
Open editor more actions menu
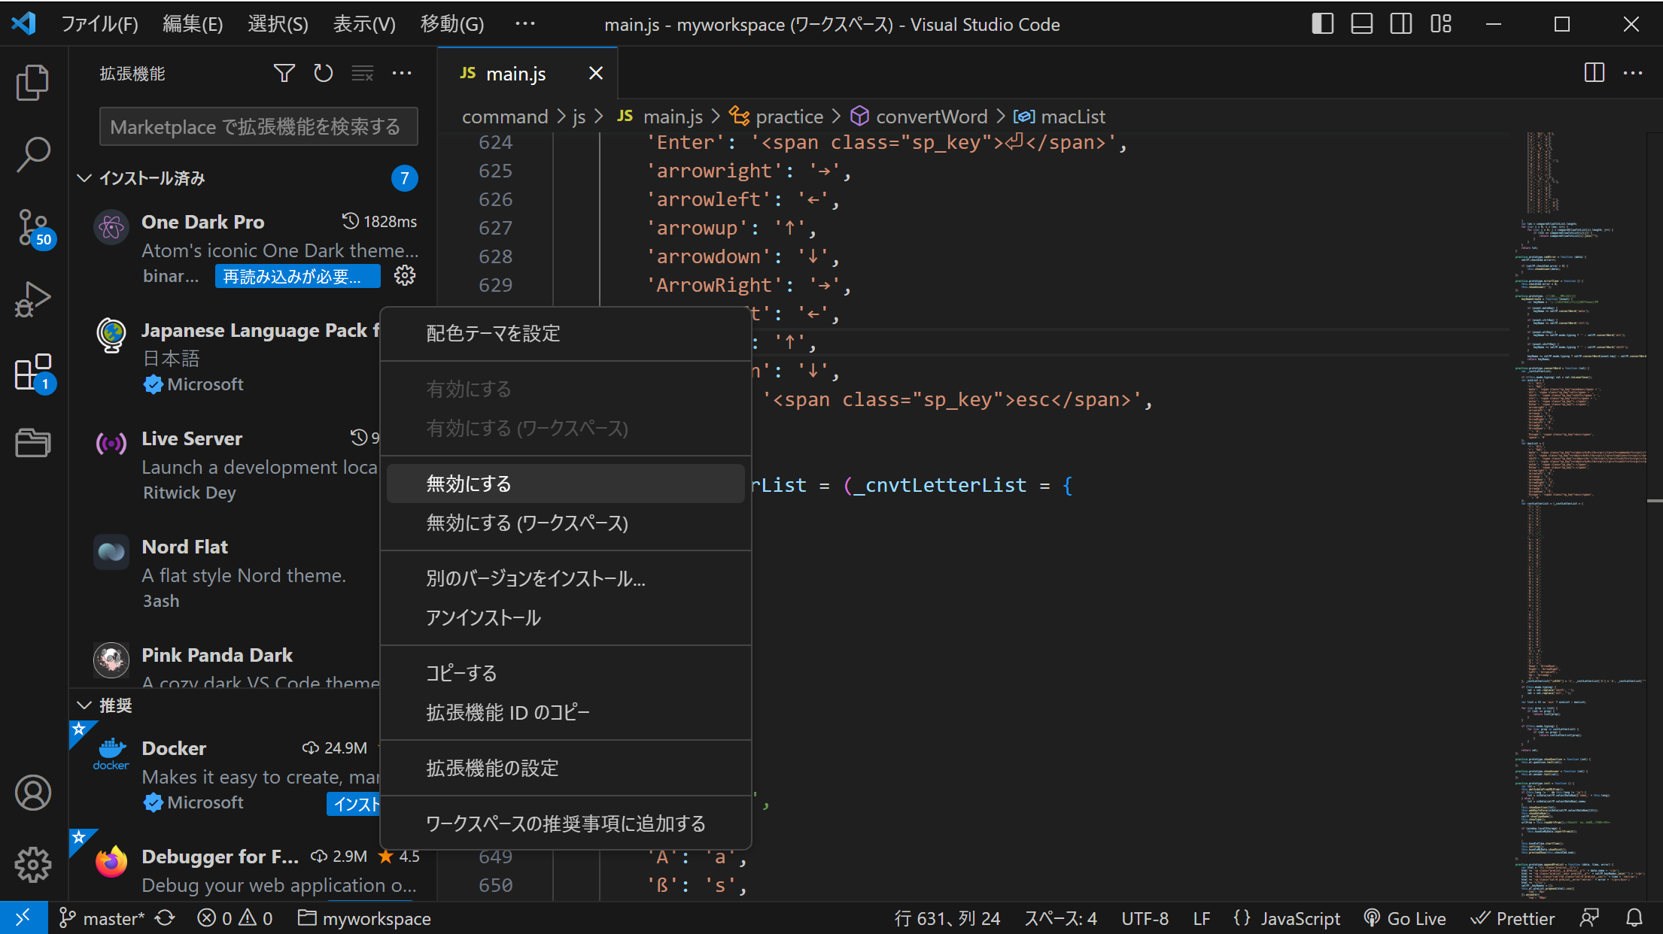(1633, 73)
